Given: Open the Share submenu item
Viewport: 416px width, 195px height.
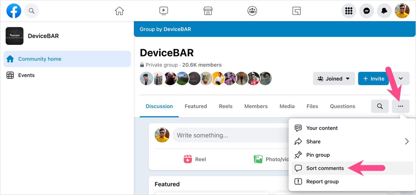Looking at the screenshot, I should tap(352, 141).
